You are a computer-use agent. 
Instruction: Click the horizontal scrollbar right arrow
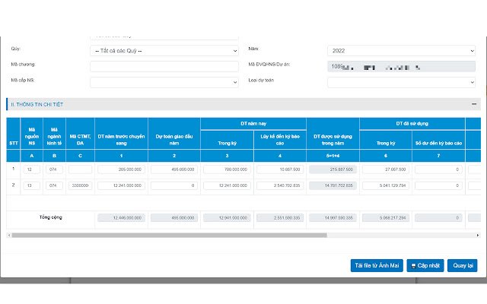point(478,236)
